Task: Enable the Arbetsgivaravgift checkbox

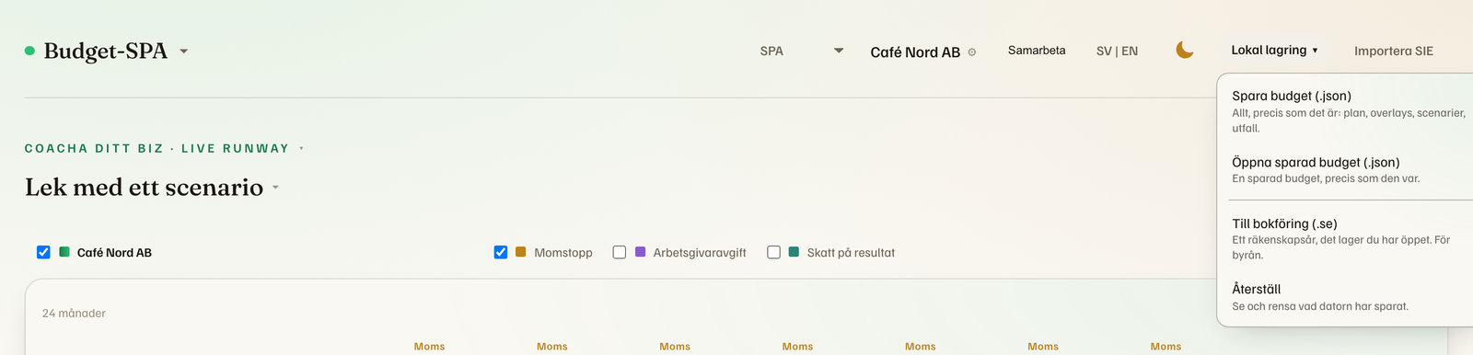Action: pos(620,252)
